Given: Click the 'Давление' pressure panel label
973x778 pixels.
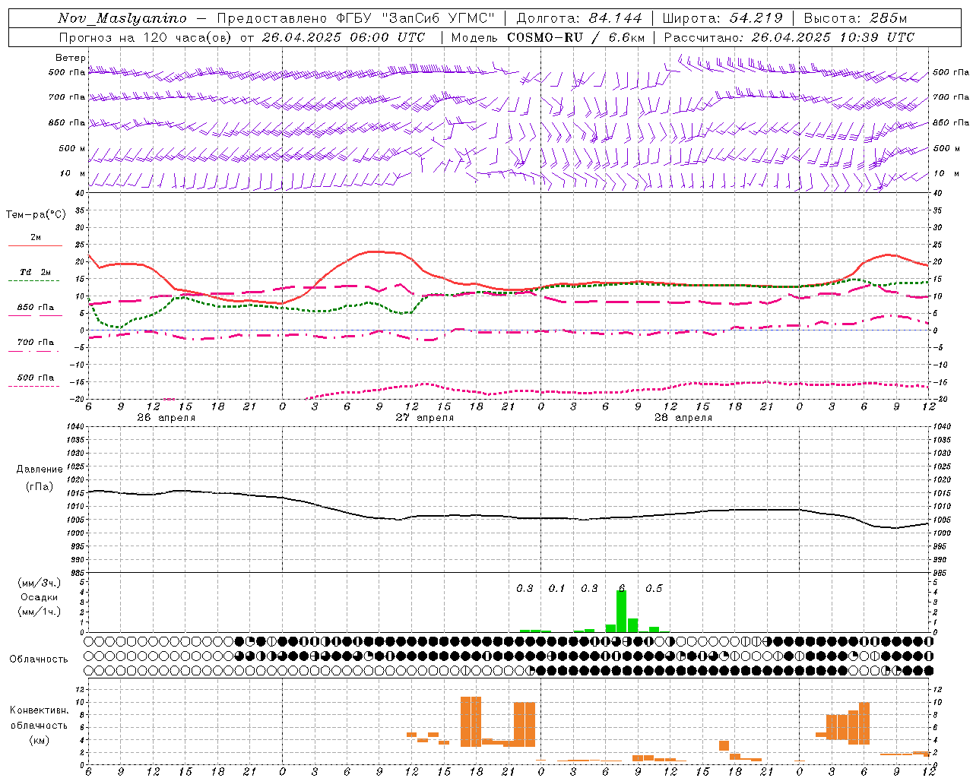Looking at the screenshot, I should click(40, 470).
